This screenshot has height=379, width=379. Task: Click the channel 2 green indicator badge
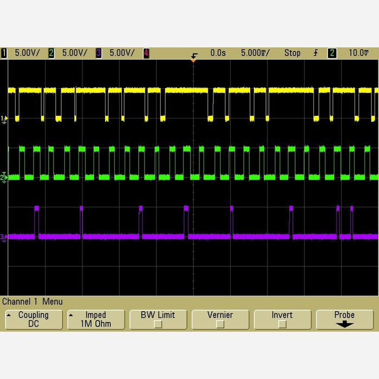pyautogui.click(x=51, y=53)
